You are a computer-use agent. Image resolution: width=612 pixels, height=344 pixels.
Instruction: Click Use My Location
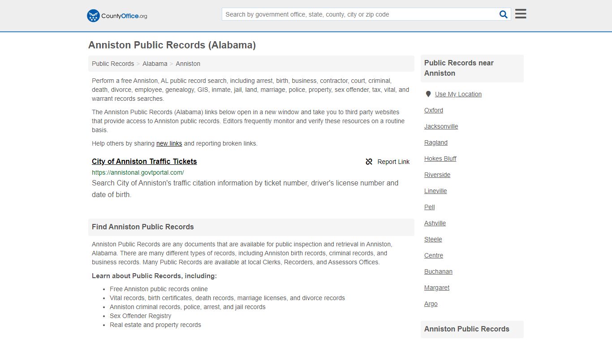458,94
